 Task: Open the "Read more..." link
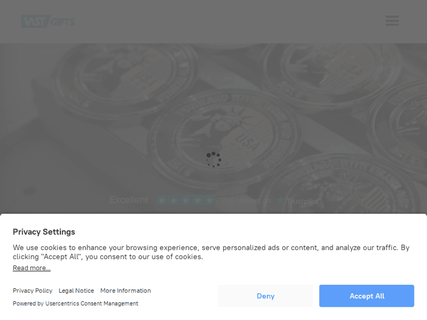tap(31, 268)
